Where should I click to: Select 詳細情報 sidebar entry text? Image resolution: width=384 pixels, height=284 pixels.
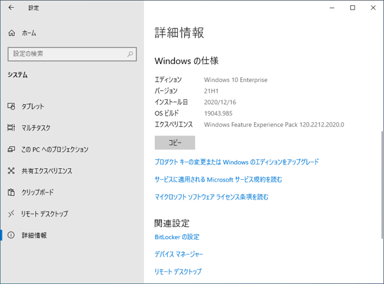point(34,235)
